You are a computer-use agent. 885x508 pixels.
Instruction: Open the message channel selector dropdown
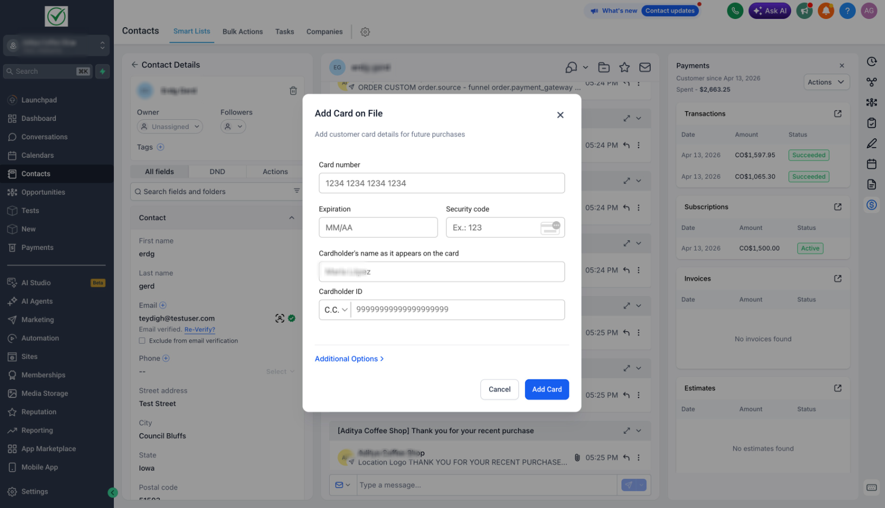point(343,485)
